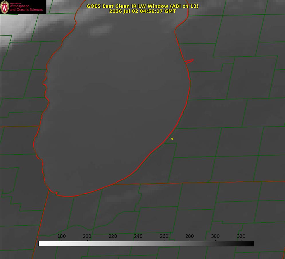Click the mid-gray center of the colorbar
Viewport: 285px width, 259px height.
click(x=146, y=244)
